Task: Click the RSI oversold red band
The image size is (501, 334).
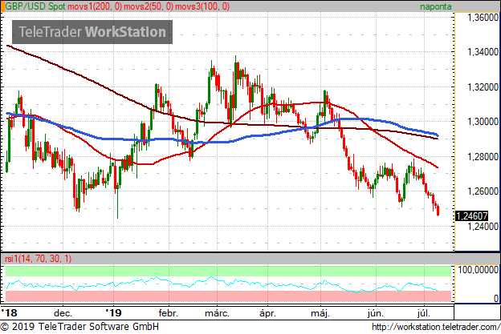Action: click(228, 296)
